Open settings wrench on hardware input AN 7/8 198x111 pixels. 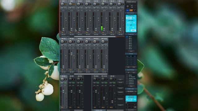[x=98, y=23]
